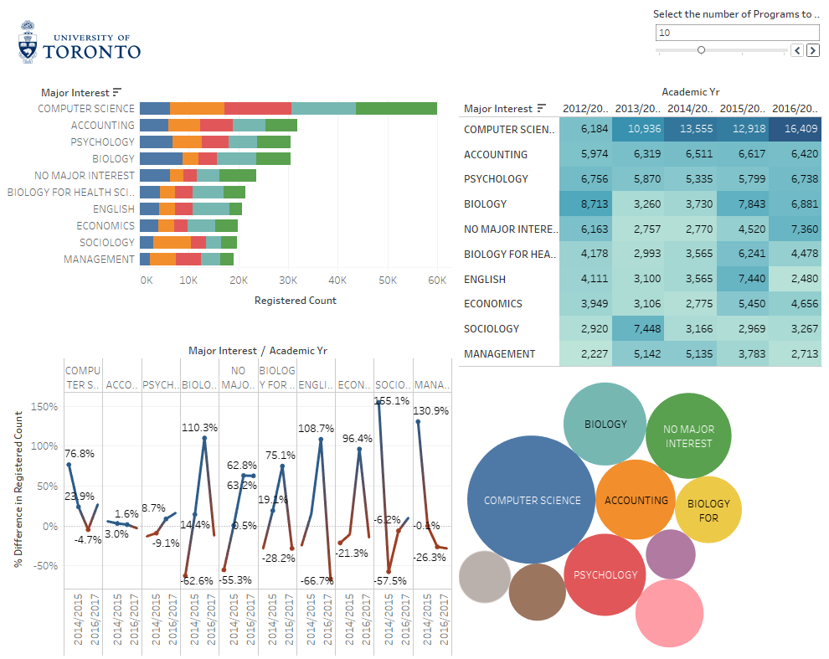Click the left arrow to decrease program count
Screen dimensions: 829x659
coord(796,50)
